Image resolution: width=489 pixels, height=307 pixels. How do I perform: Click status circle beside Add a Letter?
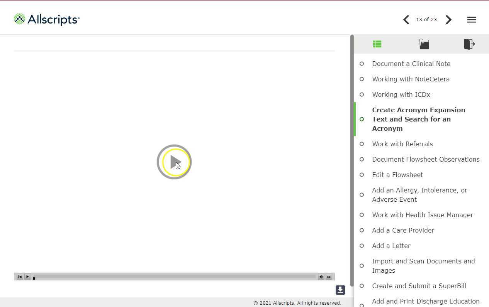pyautogui.click(x=362, y=246)
